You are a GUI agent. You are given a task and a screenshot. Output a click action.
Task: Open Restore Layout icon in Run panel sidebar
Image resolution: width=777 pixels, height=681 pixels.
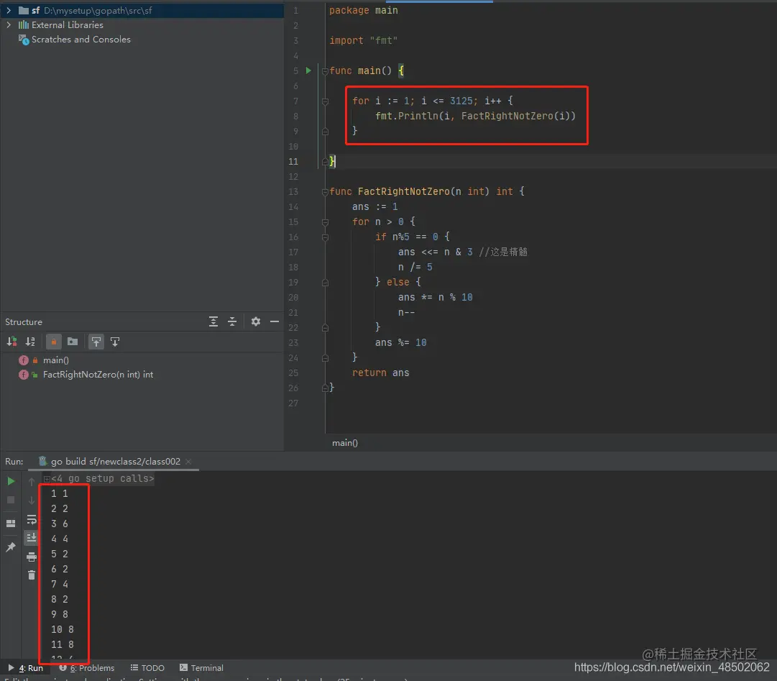(x=10, y=524)
